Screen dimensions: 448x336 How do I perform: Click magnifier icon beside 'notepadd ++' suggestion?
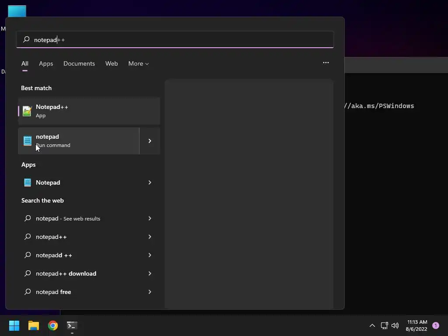tap(28, 255)
